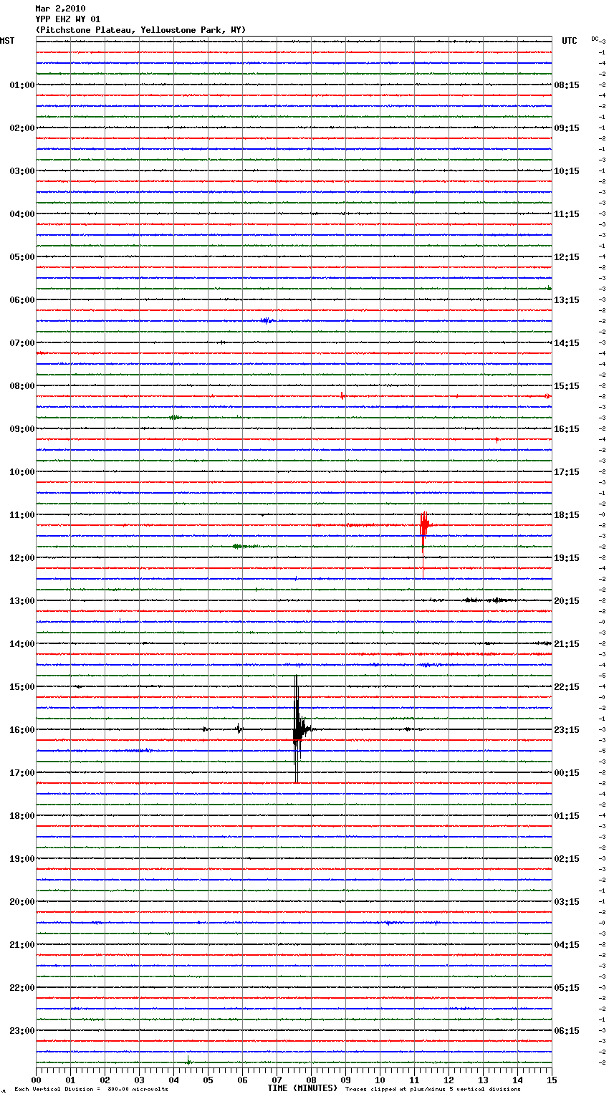
Task: Click the 15:15 UTC time label
Action: click(567, 386)
